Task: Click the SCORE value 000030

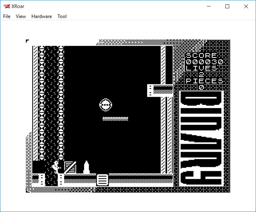Action: click(204, 62)
